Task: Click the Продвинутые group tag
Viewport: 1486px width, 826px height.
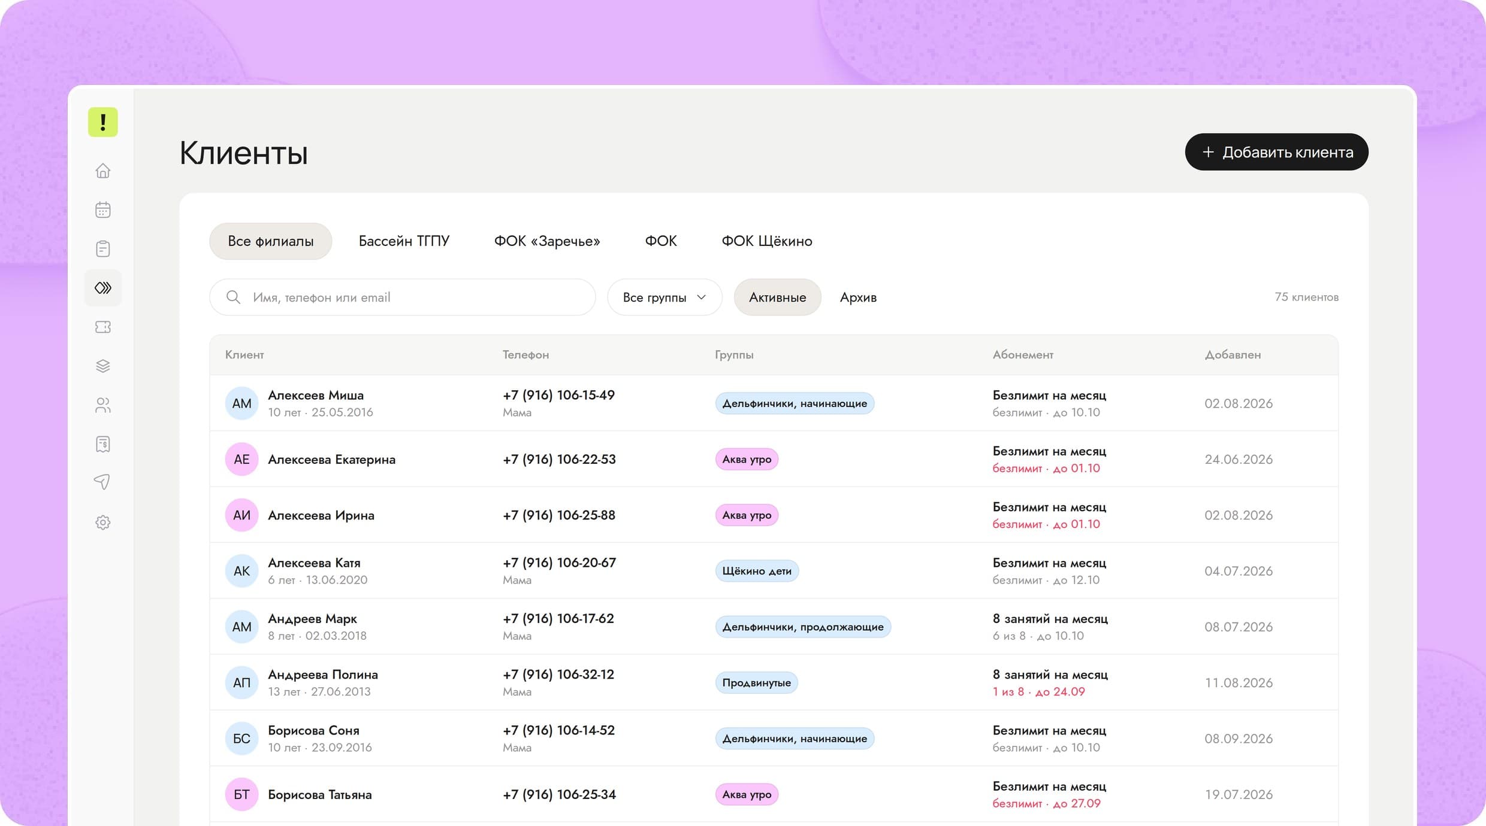Action: (x=756, y=682)
